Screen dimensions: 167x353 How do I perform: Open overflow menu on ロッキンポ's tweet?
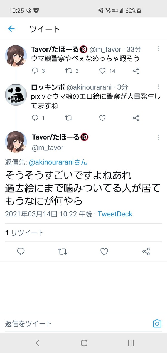click(159, 87)
